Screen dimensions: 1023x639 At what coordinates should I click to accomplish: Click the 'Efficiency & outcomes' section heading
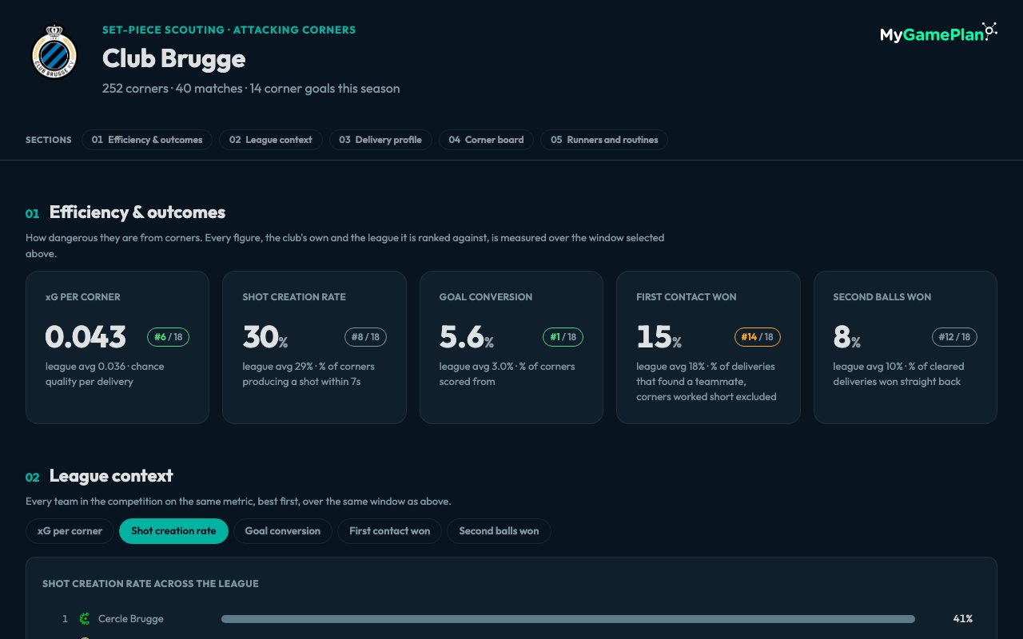tap(137, 212)
